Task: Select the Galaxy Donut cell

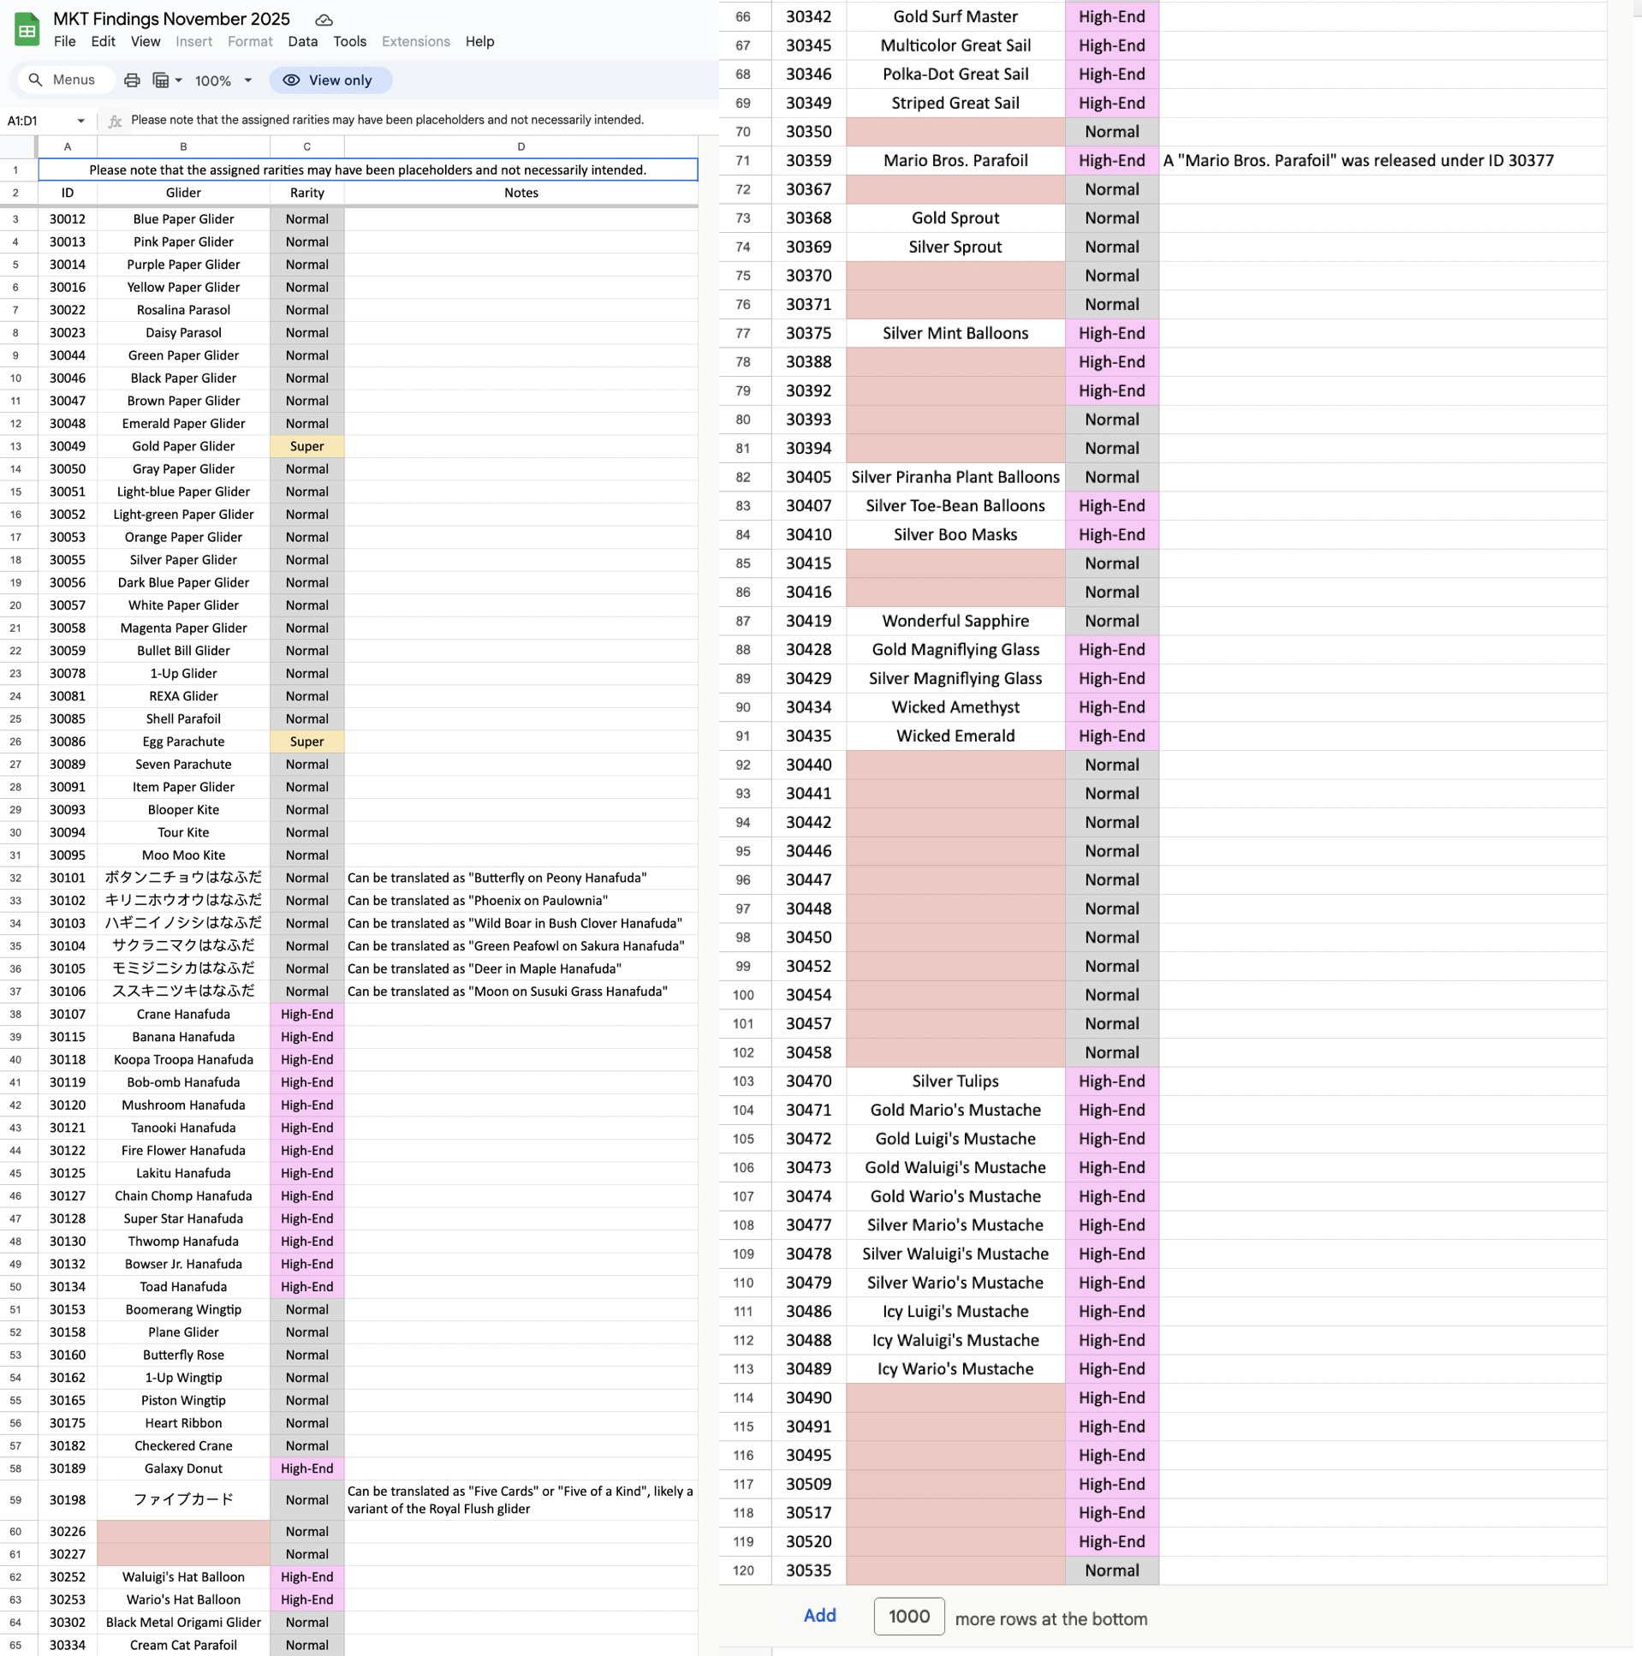Action: coord(183,1468)
